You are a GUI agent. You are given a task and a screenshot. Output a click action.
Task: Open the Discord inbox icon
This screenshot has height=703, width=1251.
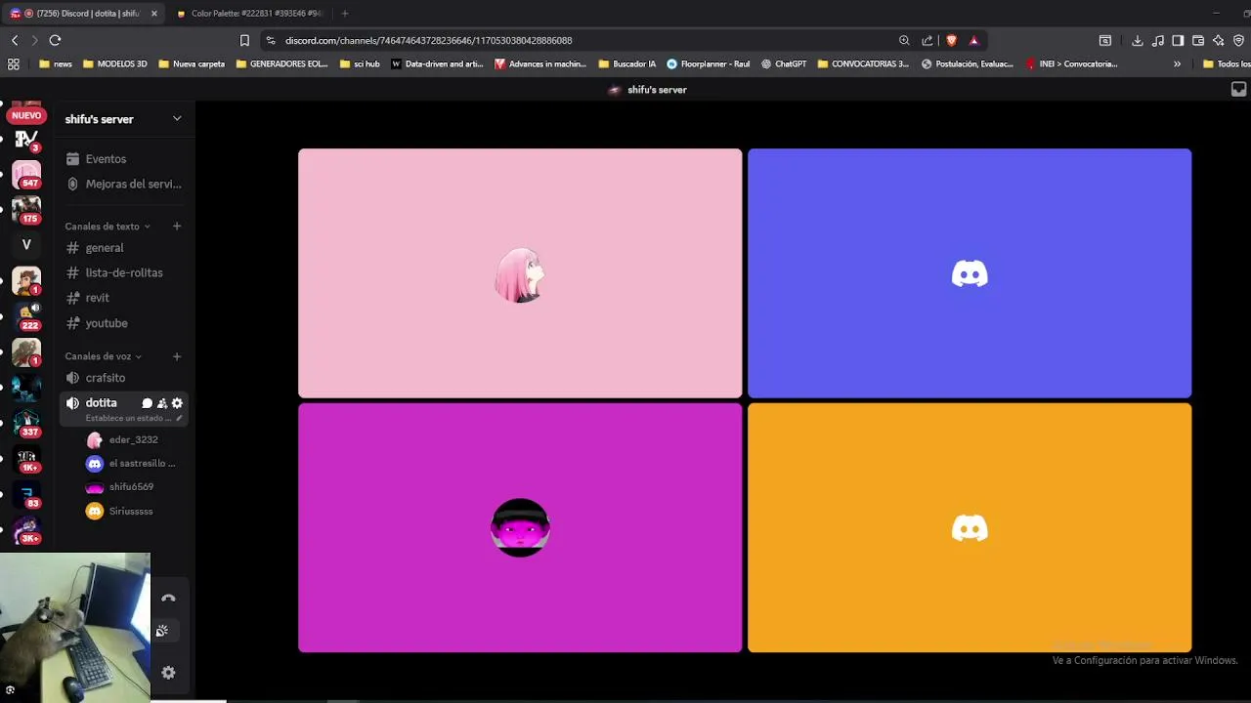coord(1238,89)
